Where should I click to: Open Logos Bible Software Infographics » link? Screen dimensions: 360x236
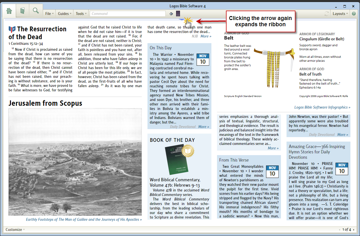(x=322, y=107)
